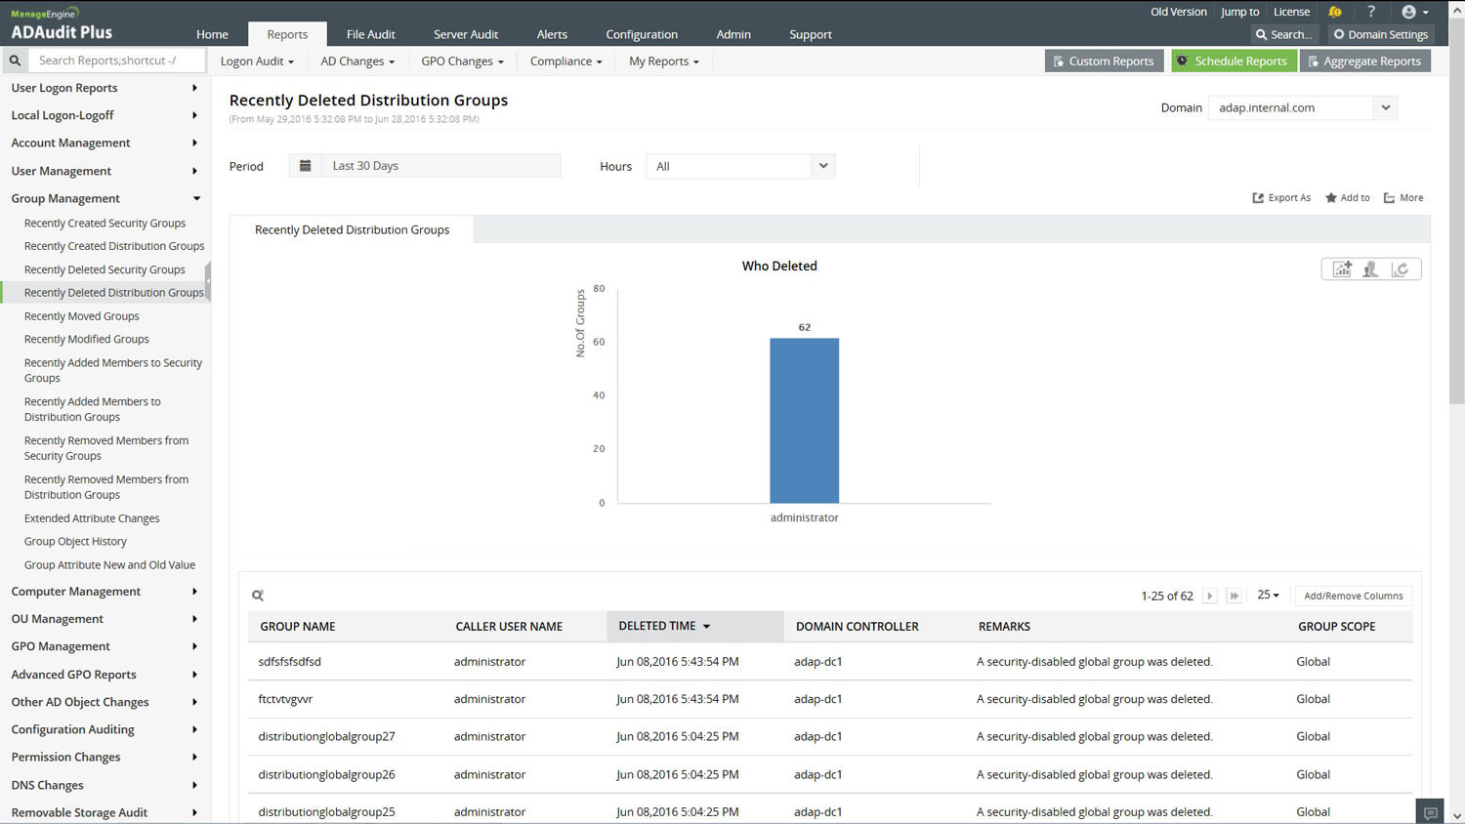Image resolution: width=1465 pixels, height=824 pixels.
Task: Open the Alerts tab
Action: (x=552, y=34)
